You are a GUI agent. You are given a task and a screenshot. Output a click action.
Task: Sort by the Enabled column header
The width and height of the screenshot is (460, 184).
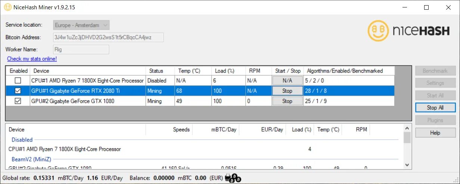(18, 71)
